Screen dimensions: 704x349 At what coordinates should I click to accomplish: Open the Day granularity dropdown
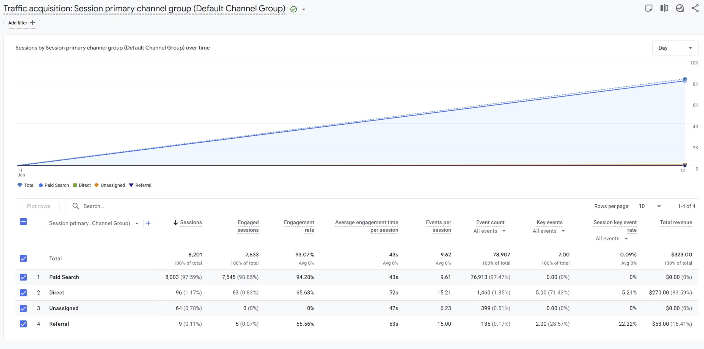pyautogui.click(x=675, y=48)
